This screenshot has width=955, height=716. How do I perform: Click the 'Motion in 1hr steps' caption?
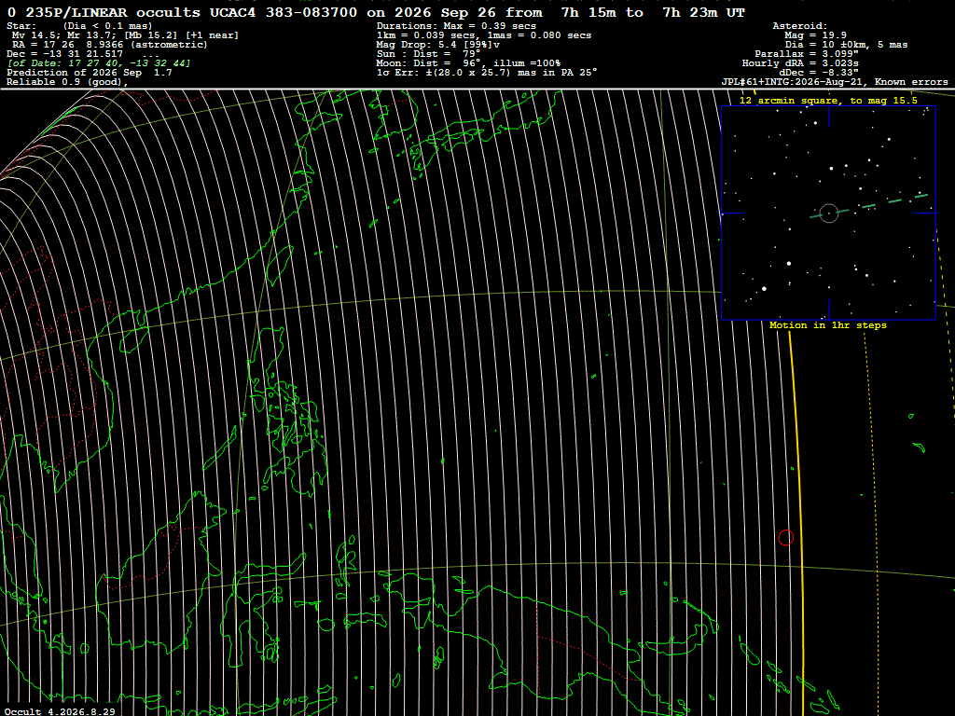[x=828, y=325]
